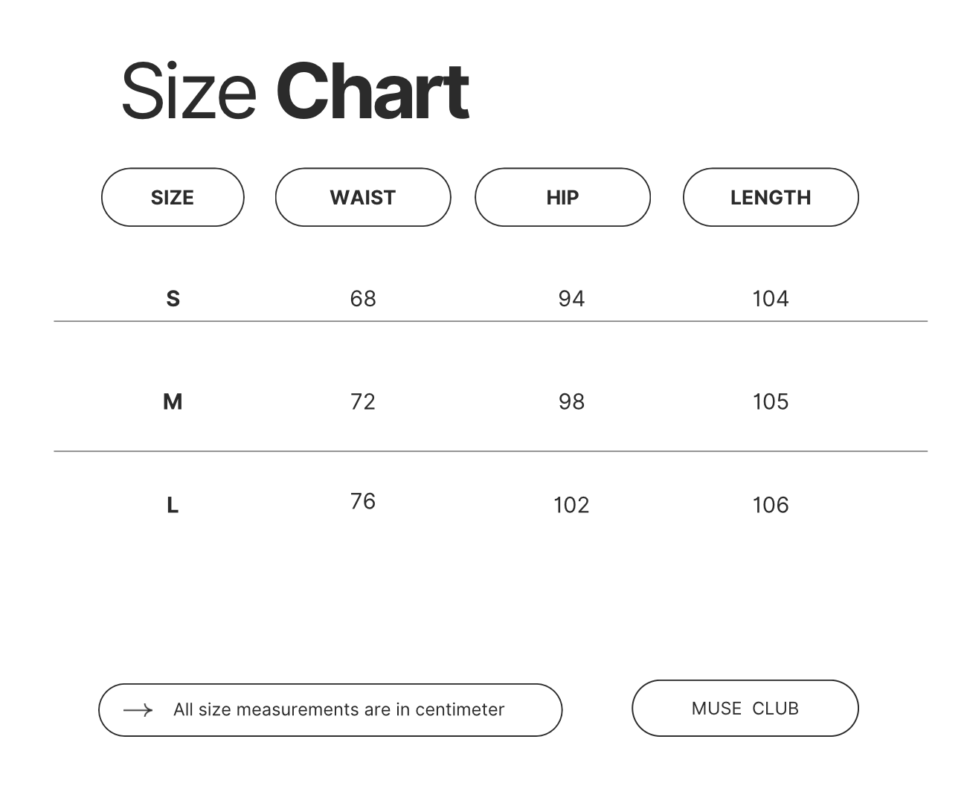This screenshot has height=803, width=967.
Task: Click the arrow icon beside measurement note
Action: tap(138, 710)
